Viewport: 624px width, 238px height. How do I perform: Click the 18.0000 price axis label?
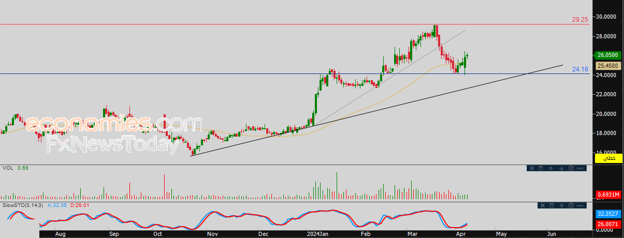click(x=606, y=133)
